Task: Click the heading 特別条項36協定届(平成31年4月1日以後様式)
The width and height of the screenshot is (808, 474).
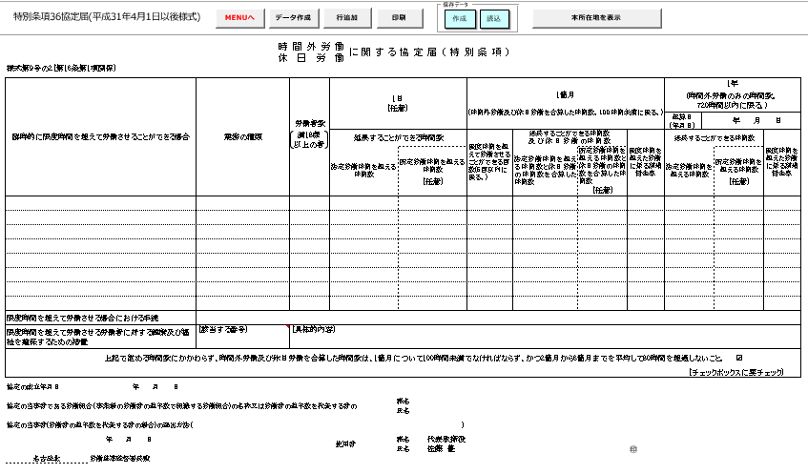Action: 107,17
